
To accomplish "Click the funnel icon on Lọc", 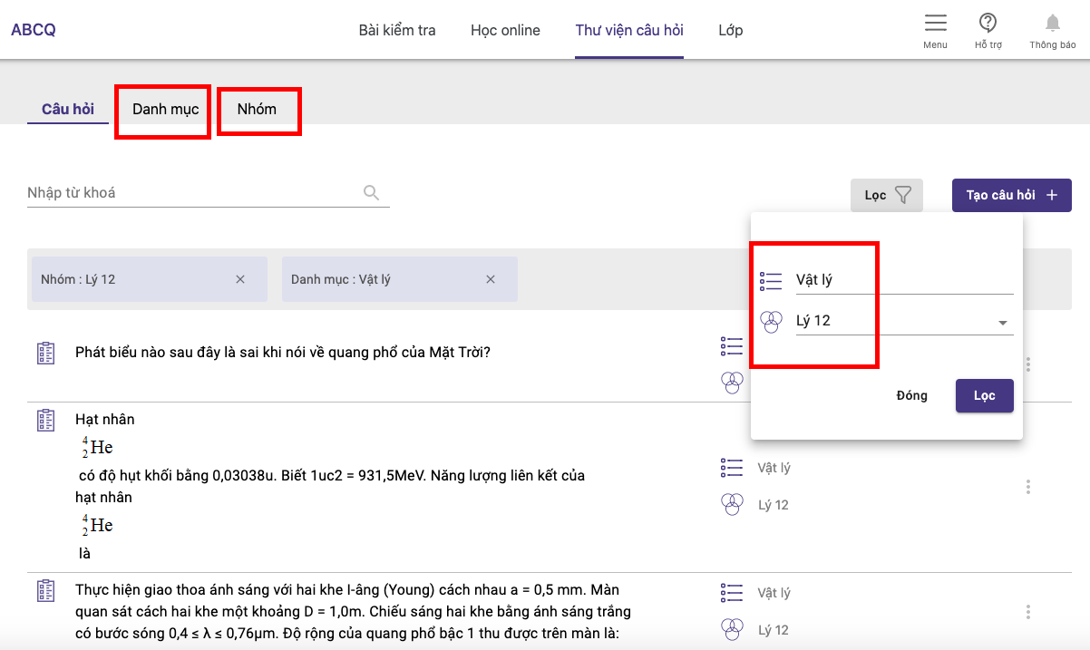I will click(903, 194).
